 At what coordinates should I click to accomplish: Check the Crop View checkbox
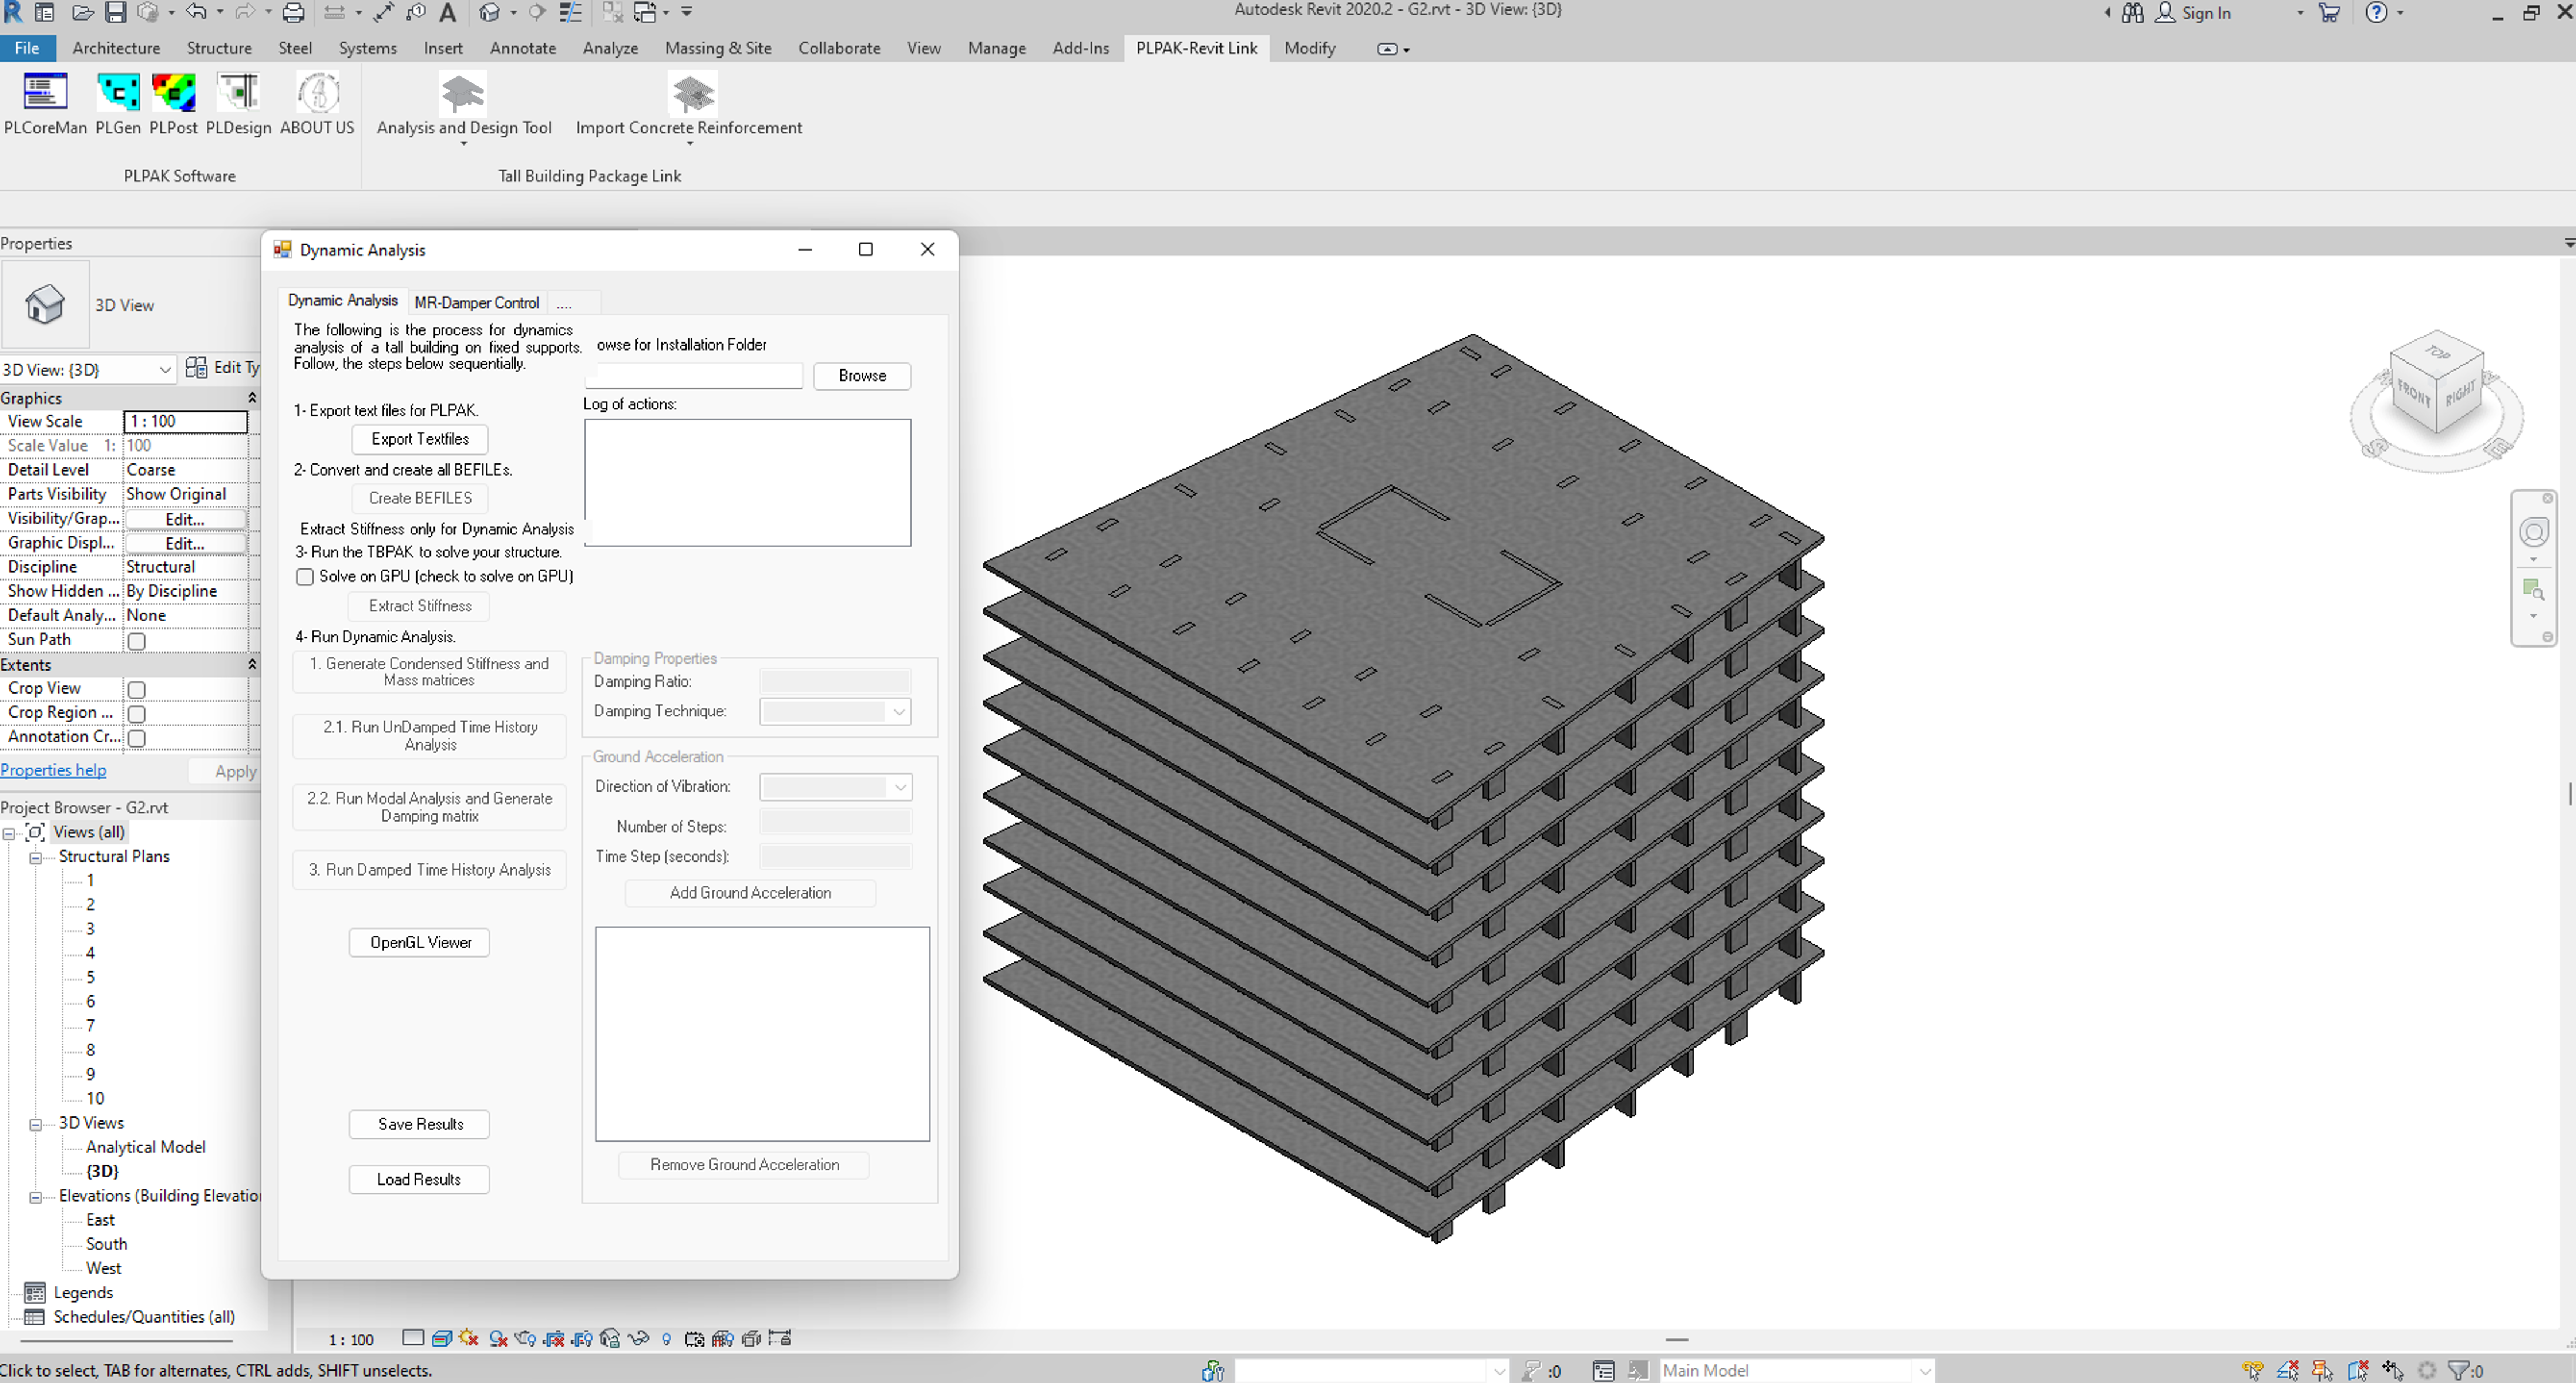pos(137,689)
